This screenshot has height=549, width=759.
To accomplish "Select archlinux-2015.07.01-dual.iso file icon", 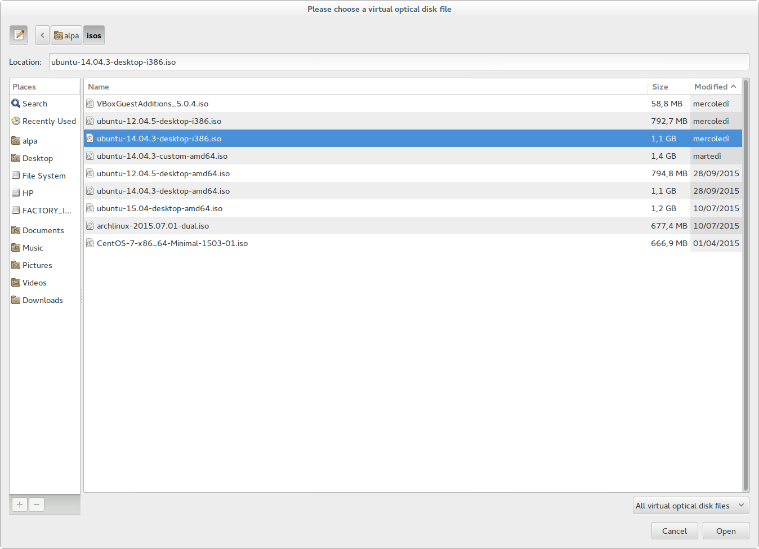I will tap(90, 226).
